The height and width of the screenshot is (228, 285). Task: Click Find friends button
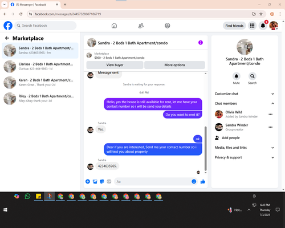(234, 26)
